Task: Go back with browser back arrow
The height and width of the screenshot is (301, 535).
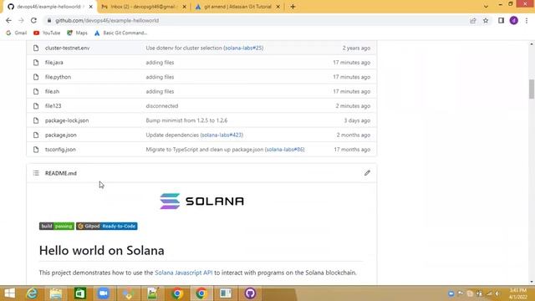Action: pyautogui.click(x=8, y=20)
